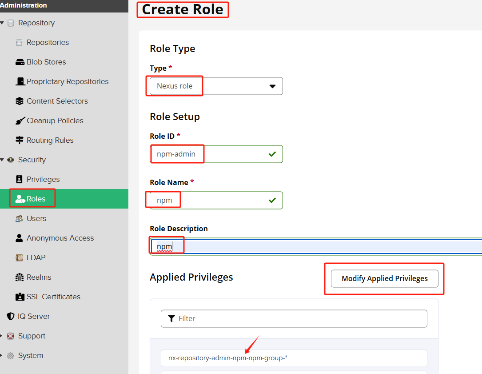Click the Realms icon
The image size is (482, 374).
20,277
